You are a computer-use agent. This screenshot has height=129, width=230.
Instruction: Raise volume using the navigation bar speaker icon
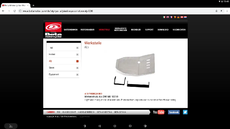[145, 126]
